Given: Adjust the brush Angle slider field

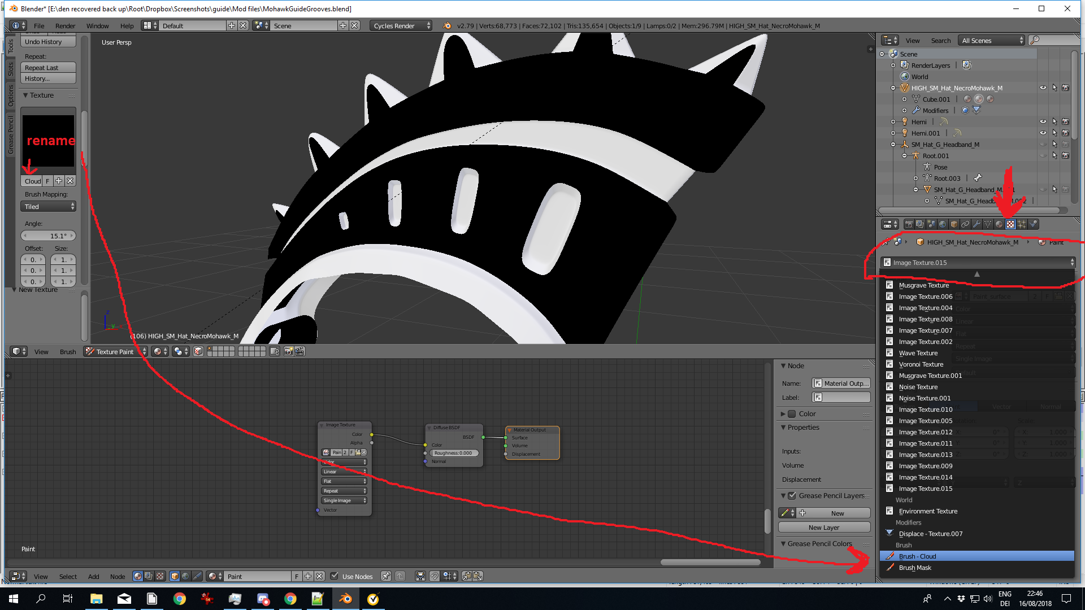Looking at the screenshot, I should (49, 236).
